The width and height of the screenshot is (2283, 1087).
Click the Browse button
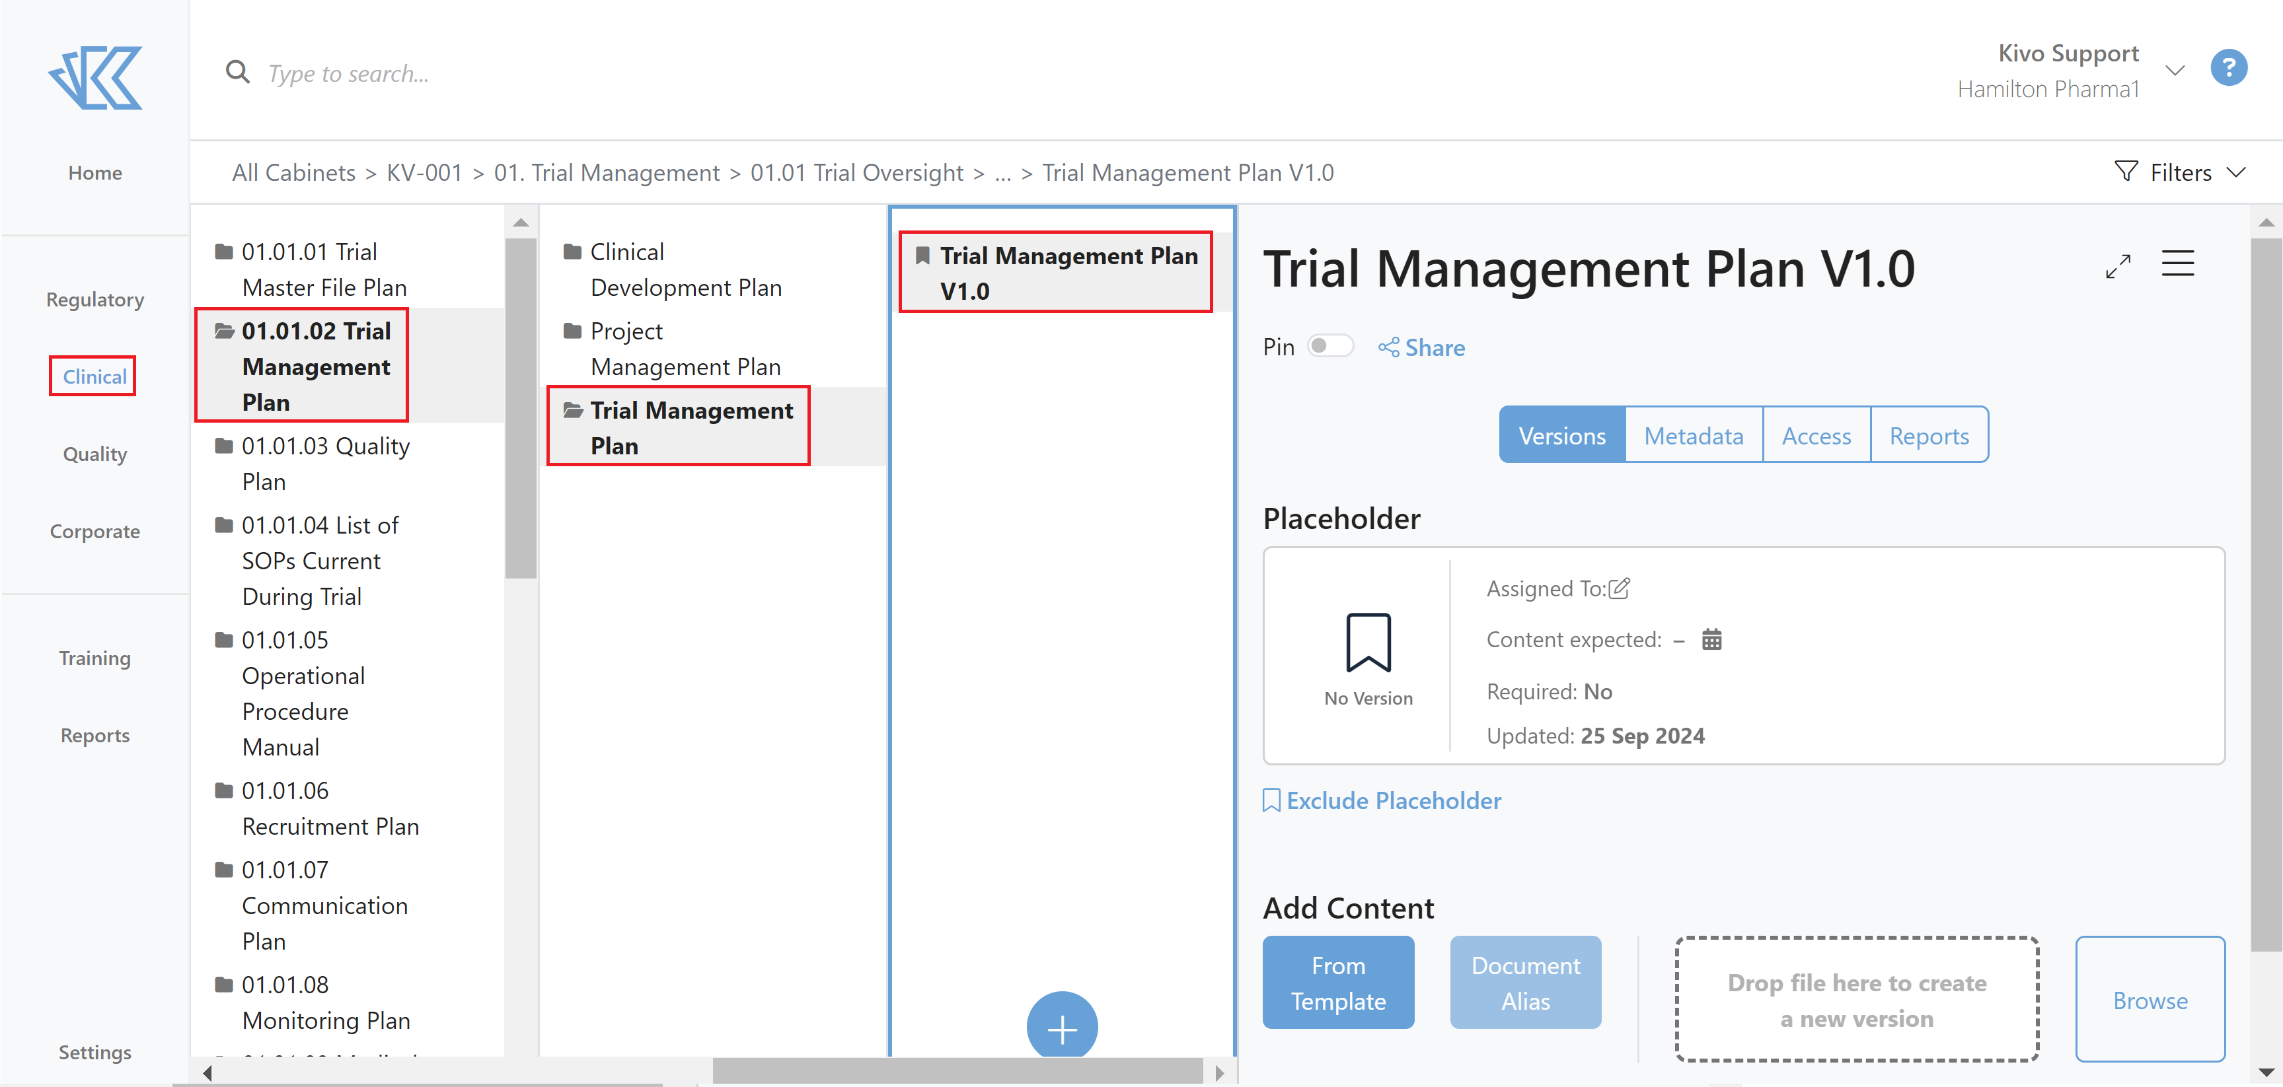[2151, 999]
